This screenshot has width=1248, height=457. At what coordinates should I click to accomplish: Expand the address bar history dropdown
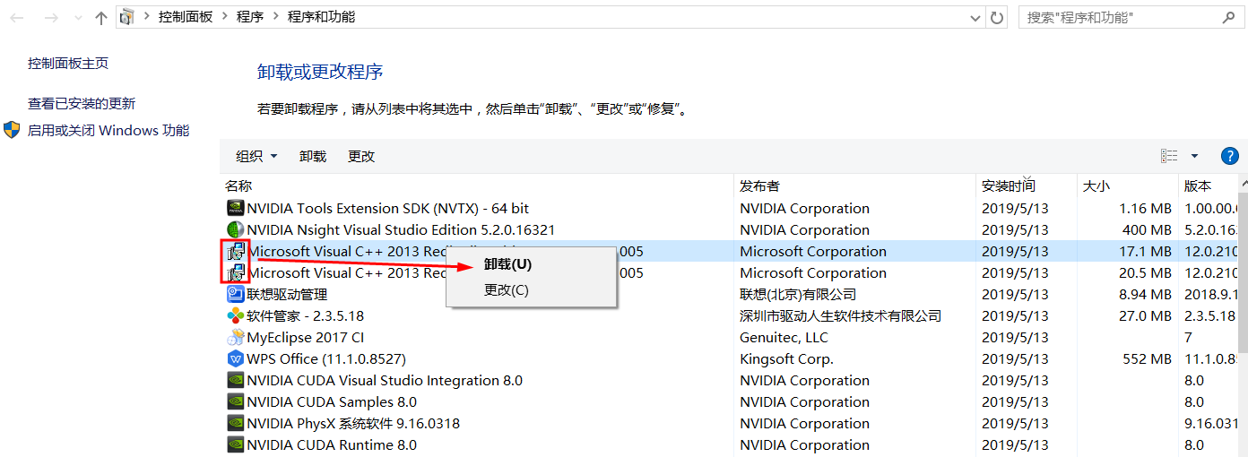point(975,17)
